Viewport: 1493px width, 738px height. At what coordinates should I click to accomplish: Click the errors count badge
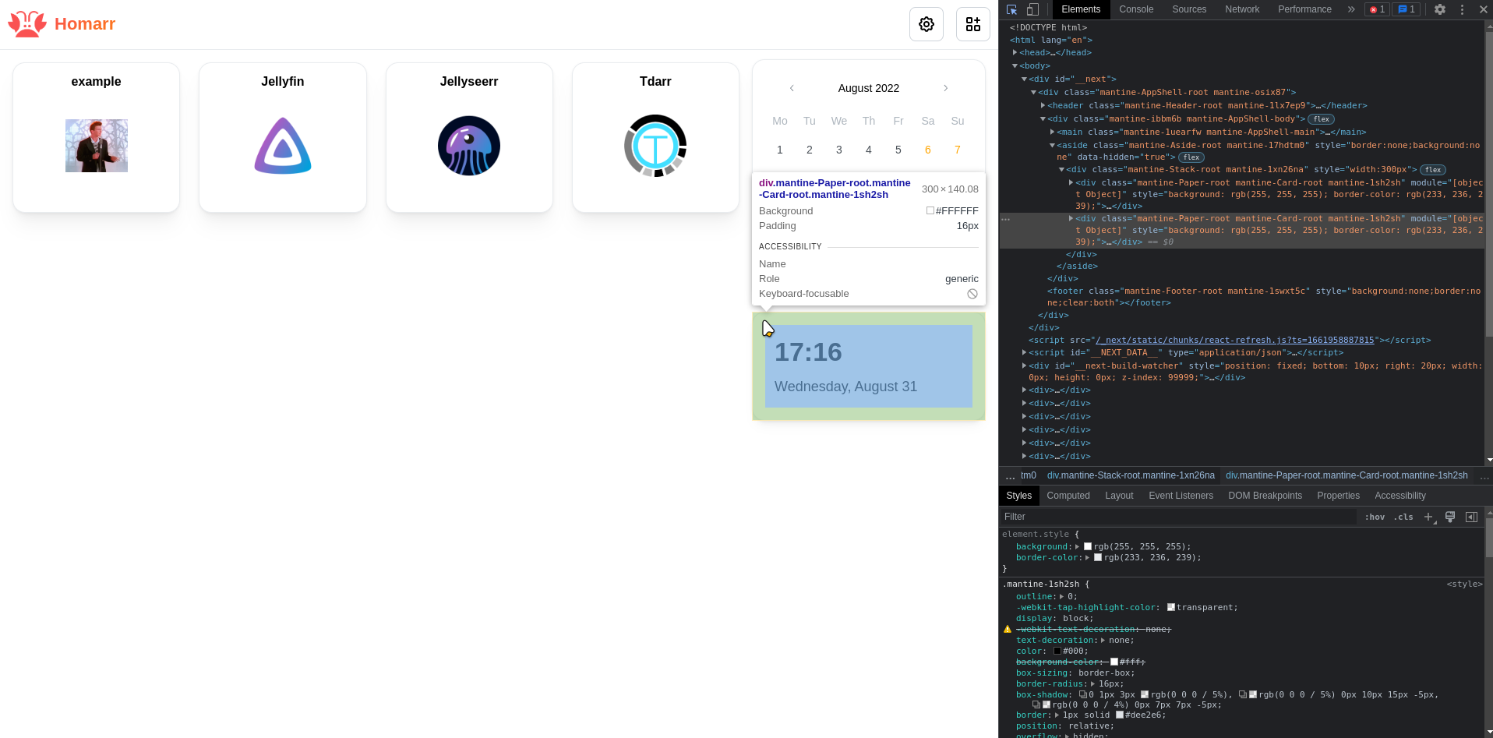tap(1377, 9)
